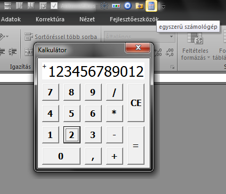Click the 3 key in Kalkulátor
Viewport: 226px width, 194px height.
93,135
